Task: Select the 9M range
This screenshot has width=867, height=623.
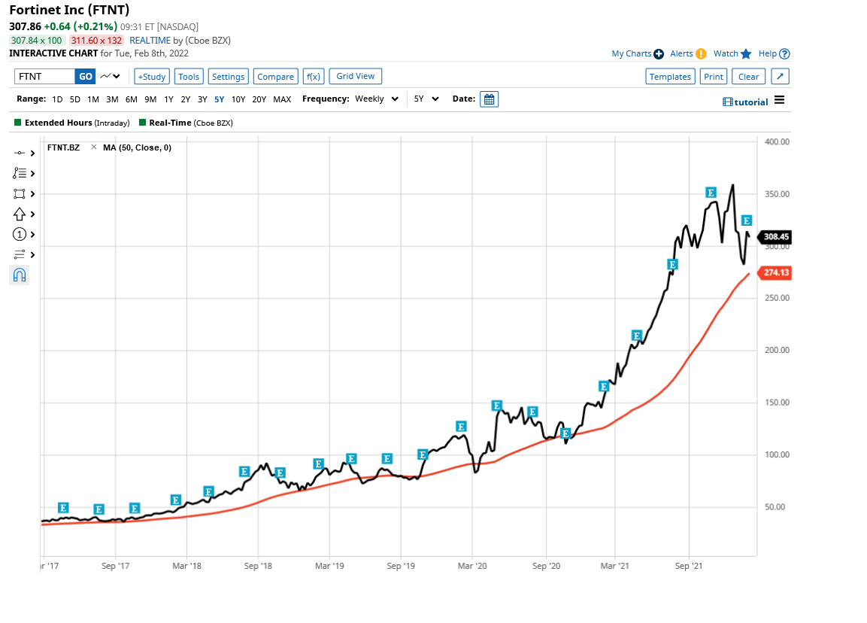Action: click(150, 99)
